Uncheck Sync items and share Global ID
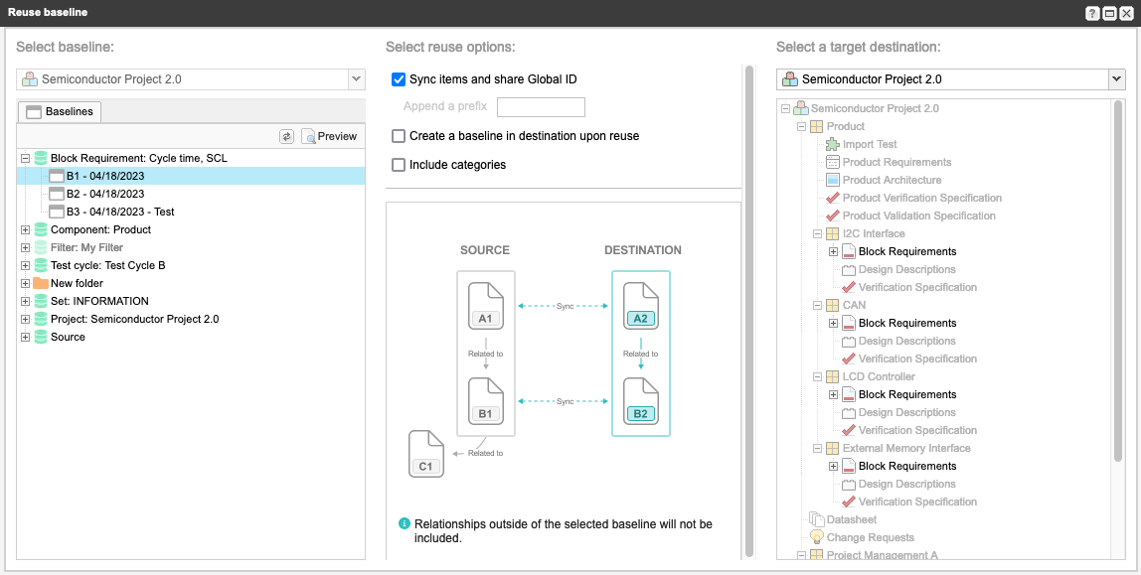 (399, 79)
